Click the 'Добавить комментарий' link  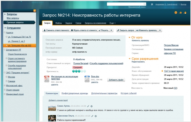pyautogui.click(x=58, y=100)
